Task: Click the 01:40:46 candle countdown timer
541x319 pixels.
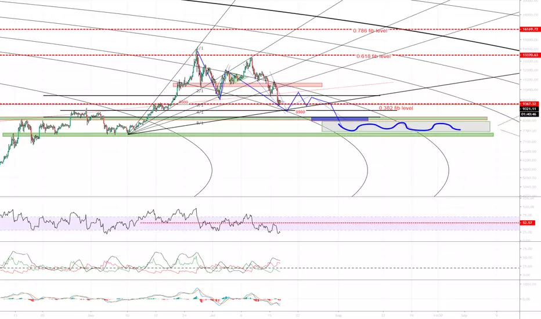Action: coord(530,114)
